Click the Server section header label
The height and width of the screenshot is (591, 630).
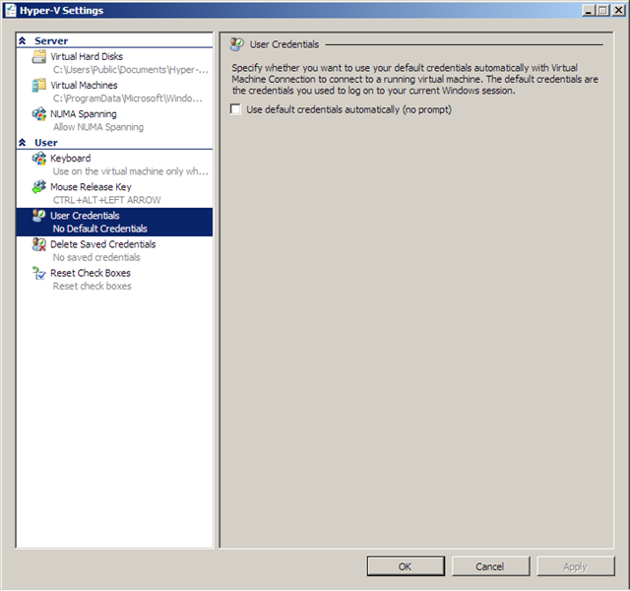(51, 40)
